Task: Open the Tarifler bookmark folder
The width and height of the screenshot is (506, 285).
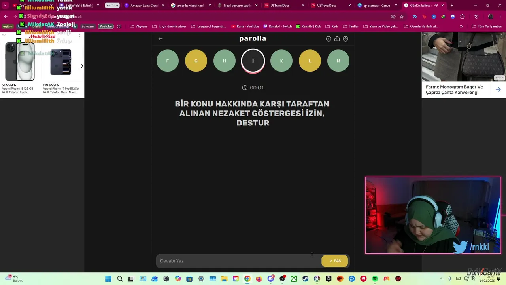Action: click(x=351, y=27)
